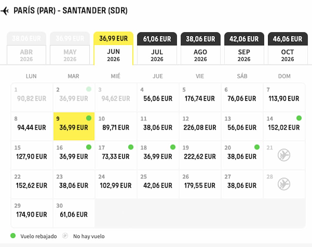The image size is (312, 247).
Task: Switch to the JUL 2026 month tab
Action: [157, 49]
